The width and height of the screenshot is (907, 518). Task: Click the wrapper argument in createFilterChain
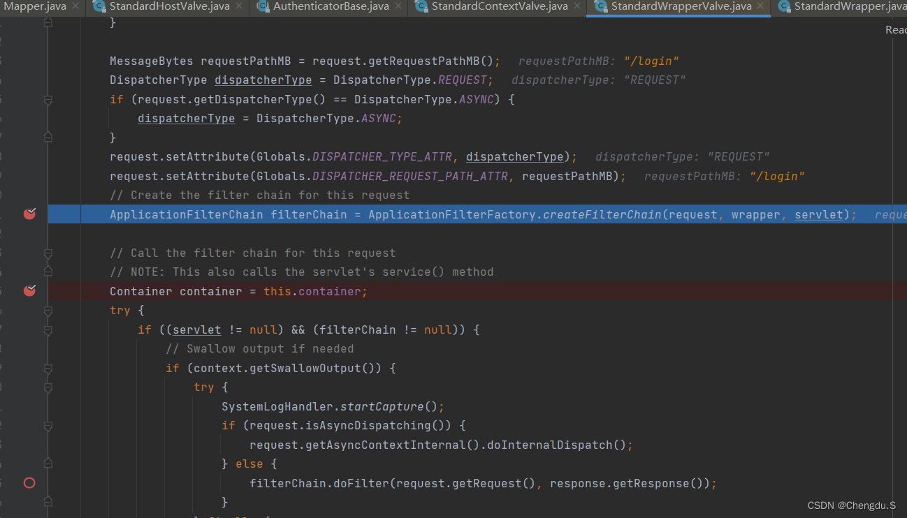[756, 214]
